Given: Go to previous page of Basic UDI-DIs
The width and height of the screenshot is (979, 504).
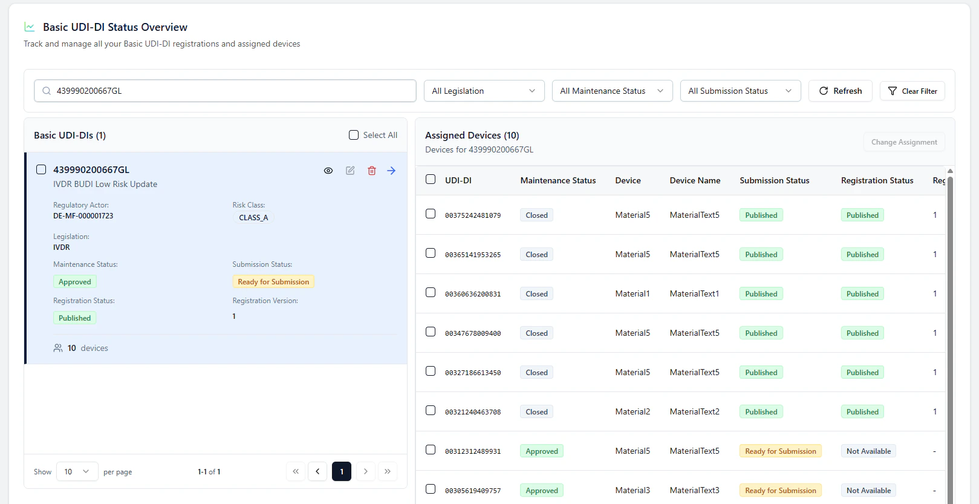Looking at the screenshot, I should [317, 471].
